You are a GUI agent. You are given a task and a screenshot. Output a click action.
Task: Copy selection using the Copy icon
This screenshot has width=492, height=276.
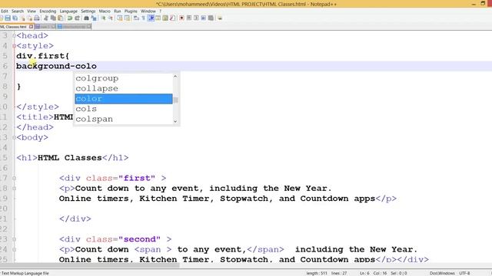[x=53, y=18]
